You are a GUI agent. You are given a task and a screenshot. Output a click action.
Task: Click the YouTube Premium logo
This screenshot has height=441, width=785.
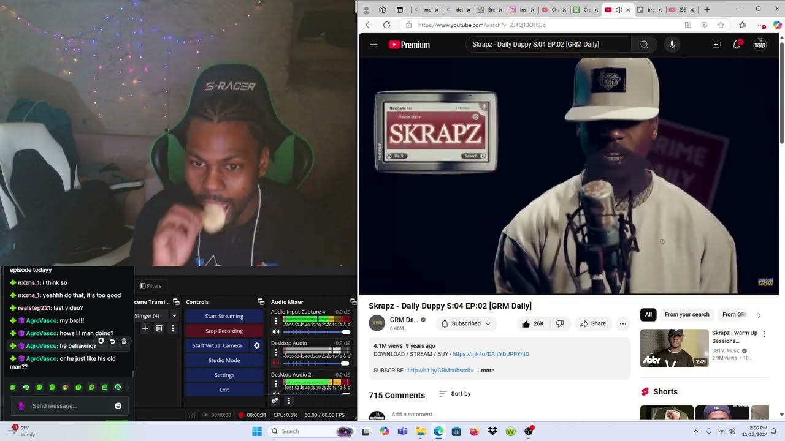pyautogui.click(x=409, y=45)
